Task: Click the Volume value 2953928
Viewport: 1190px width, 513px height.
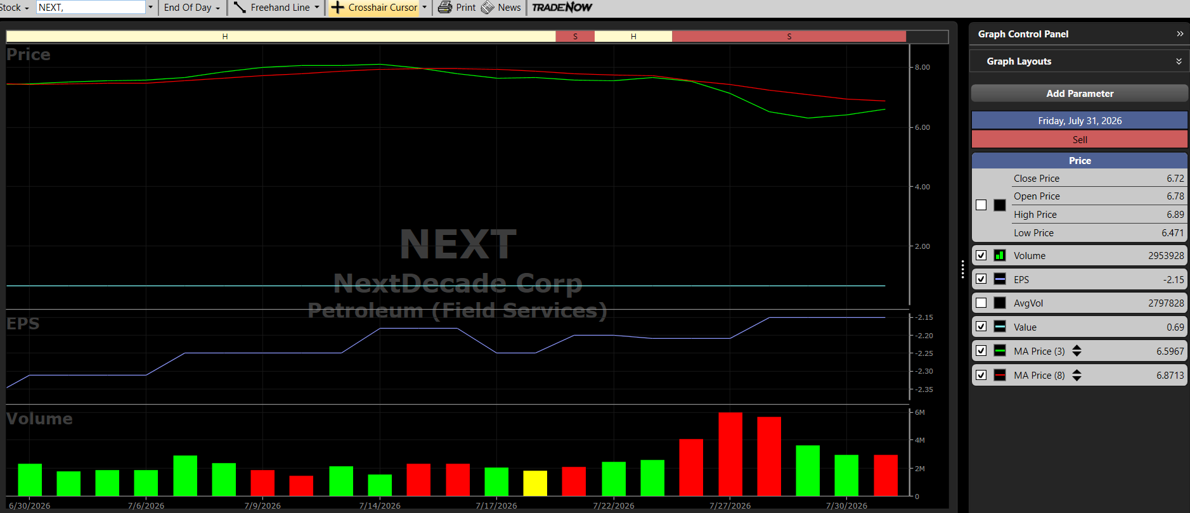Action: click(x=1166, y=256)
